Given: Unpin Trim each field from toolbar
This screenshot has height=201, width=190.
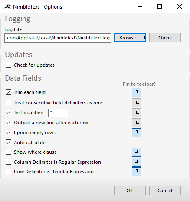Looking at the screenshot, I should (x=136, y=92).
